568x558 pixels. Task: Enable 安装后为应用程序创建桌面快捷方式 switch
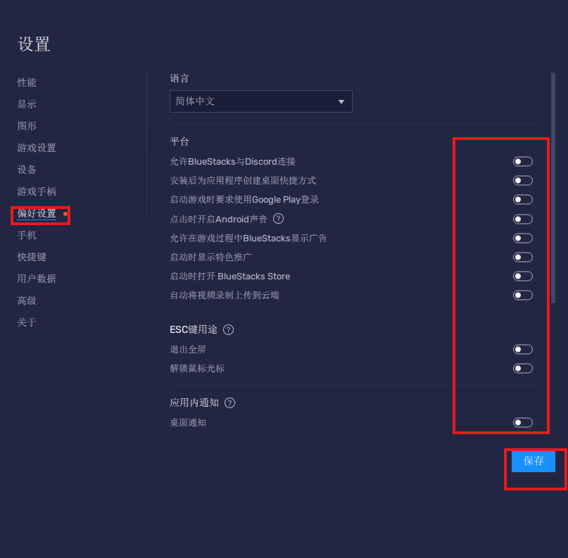point(522,181)
